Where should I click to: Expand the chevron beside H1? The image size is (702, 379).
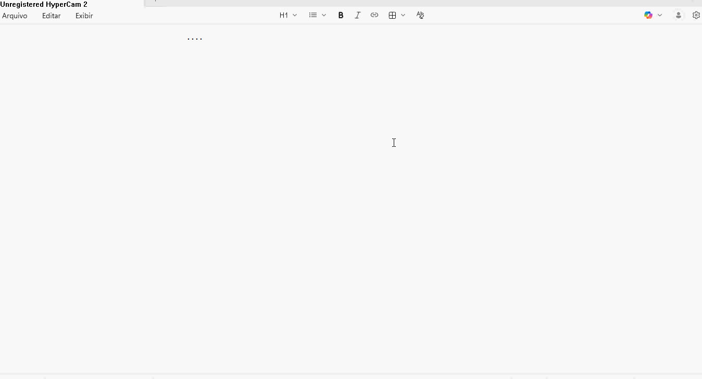pos(295,15)
